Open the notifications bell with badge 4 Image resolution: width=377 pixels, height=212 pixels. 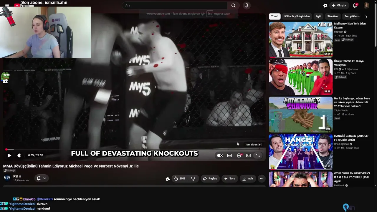355,5
